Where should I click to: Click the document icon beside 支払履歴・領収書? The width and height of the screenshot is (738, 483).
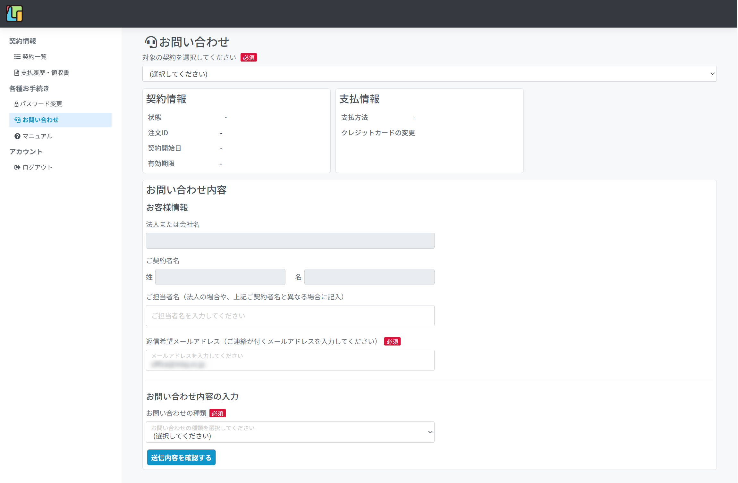click(17, 73)
